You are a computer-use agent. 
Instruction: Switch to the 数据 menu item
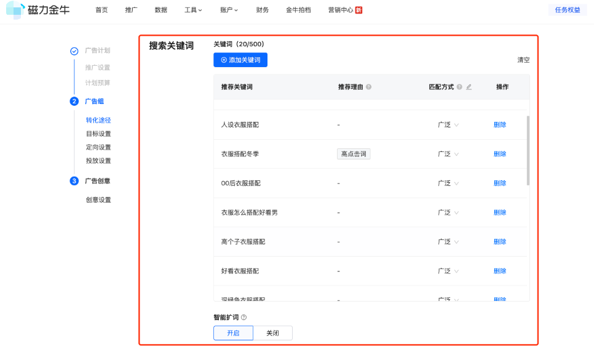pyautogui.click(x=160, y=9)
